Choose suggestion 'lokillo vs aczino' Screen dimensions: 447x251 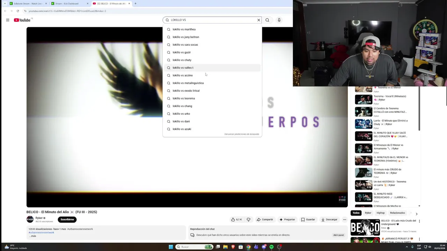212,75
